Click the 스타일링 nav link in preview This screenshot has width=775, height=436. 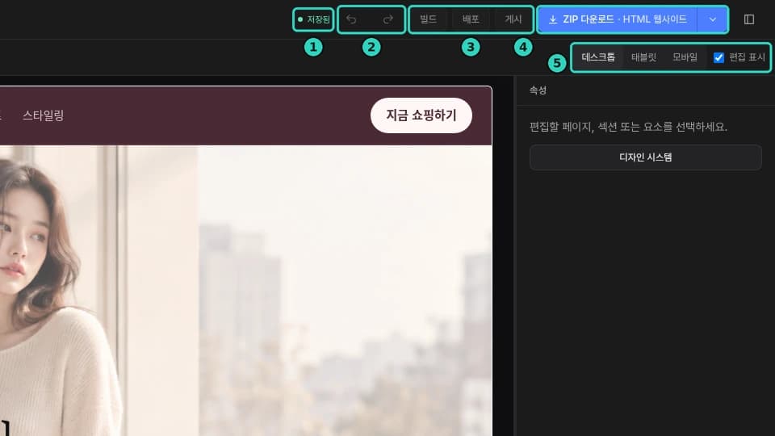coord(43,115)
